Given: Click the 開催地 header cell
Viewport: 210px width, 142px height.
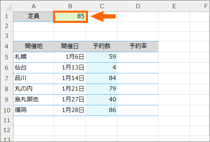Looking at the screenshot, I should click(34, 47).
